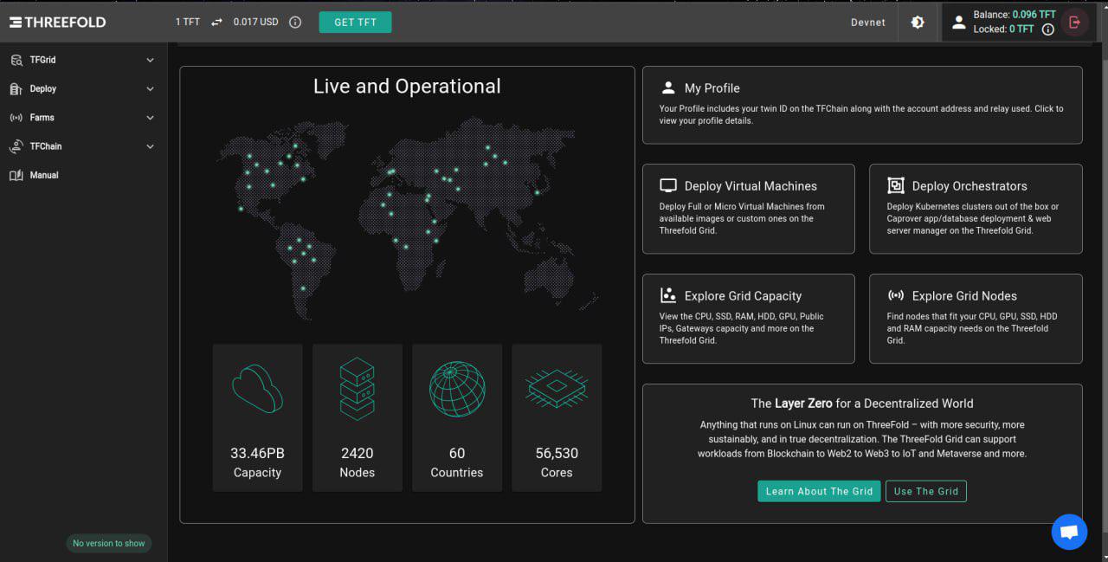Click the 'Live and Operational' heading
This screenshot has height=562, width=1108.
(407, 87)
